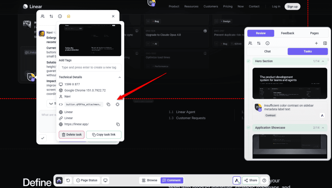This screenshot has width=332, height=188.
Task: Open the Hero Section screenshot thumbnail
Action: pyautogui.click(x=290, y=83)
